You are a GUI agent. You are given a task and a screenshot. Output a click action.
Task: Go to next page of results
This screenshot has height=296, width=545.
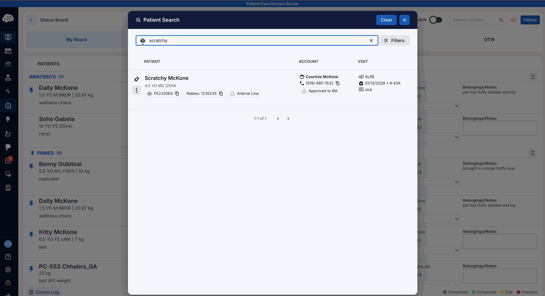[x=288, y=119]
